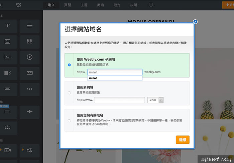Viewport: 234px width, 163px height.
Task: Switch to the 設定 settings tab
Action: (117, 5)
